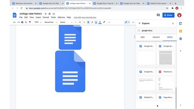Click the Print icon
Screen dimensions: 194x109
coord(22,22)
